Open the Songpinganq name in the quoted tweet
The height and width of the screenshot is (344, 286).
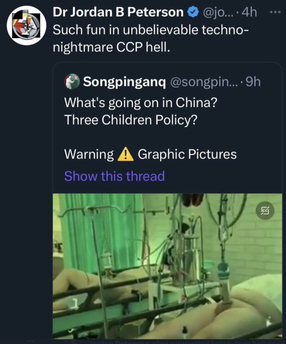(124, 82)
